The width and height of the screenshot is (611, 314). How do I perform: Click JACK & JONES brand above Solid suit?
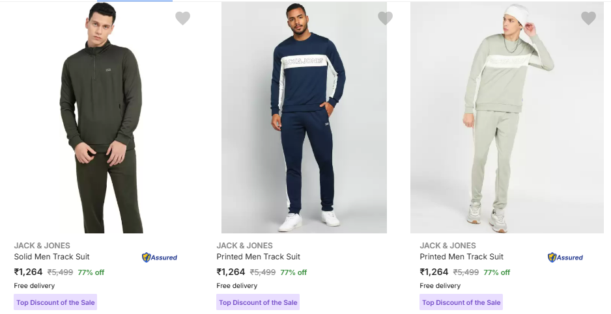click(42, 246)
